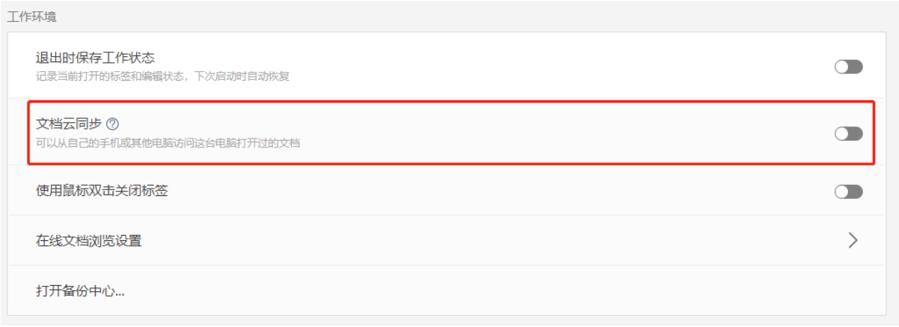Viewport: 899px width, 327px height.
Task: Click the word 工作状态 in first row title
Action: 129,58
